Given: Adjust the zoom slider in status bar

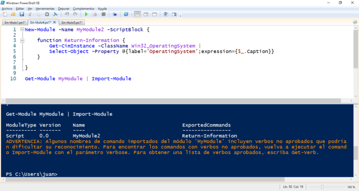Looking at the screenshot, I should tap(322, 187).
